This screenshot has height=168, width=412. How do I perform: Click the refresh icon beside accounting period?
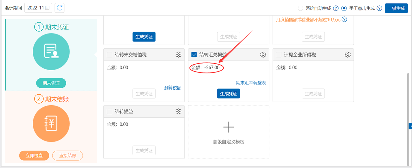(60, 8)
